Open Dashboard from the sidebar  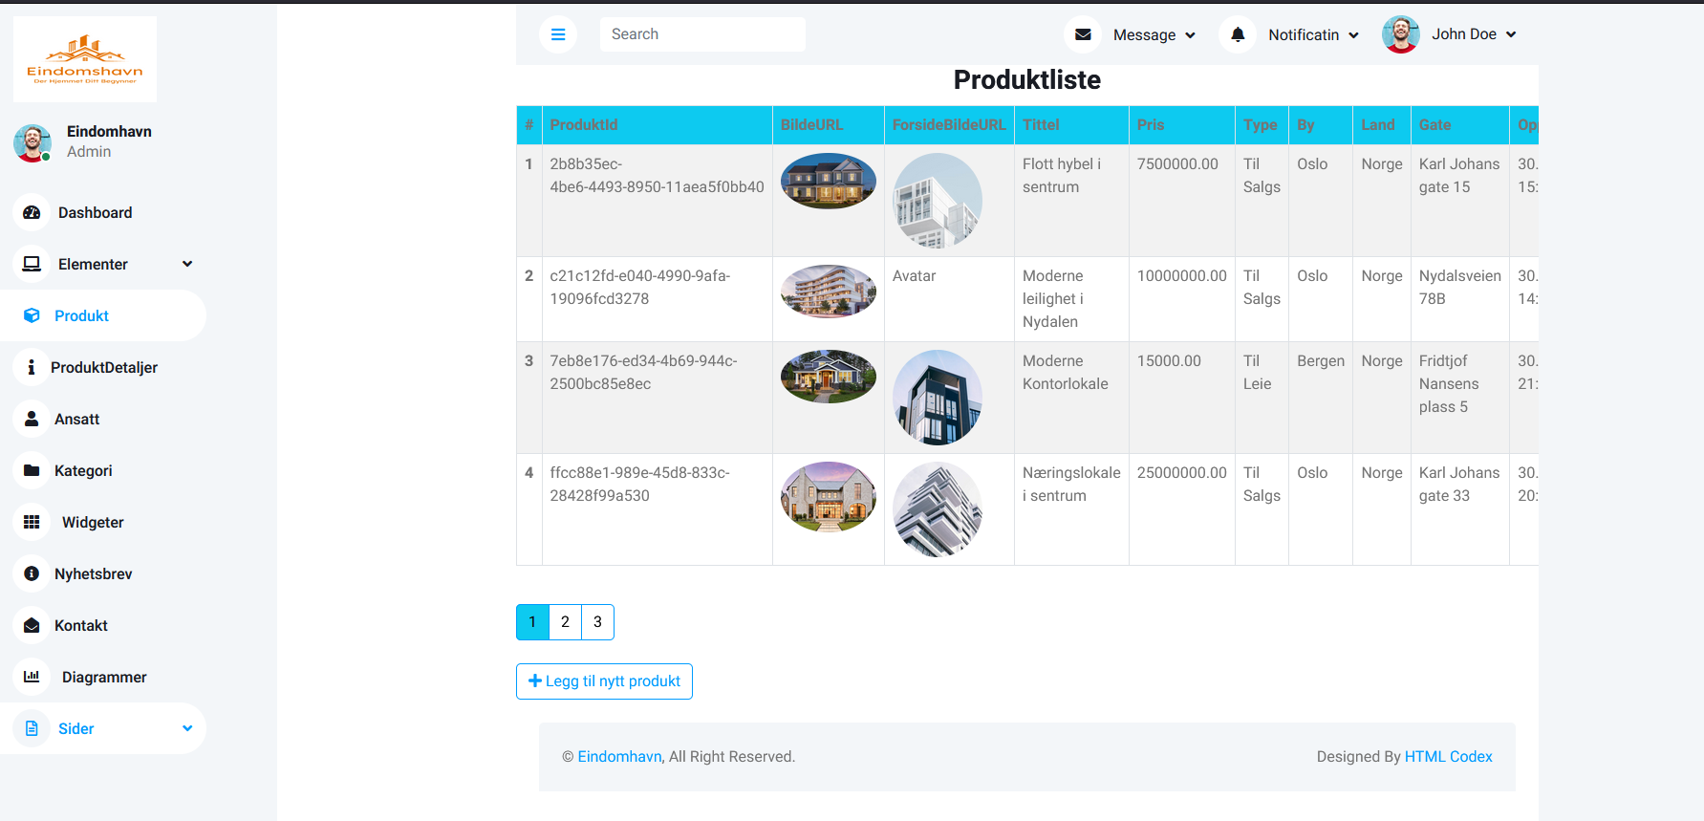click(95, 212)
